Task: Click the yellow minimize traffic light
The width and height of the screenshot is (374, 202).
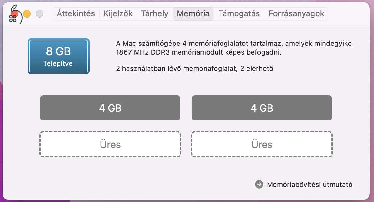Action: coord(28,14)
